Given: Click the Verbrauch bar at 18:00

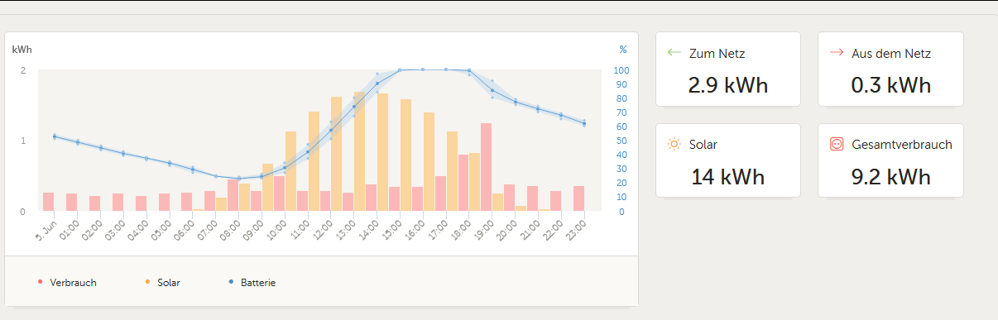Looking at the screenshot, I should (x=463, y=183).
